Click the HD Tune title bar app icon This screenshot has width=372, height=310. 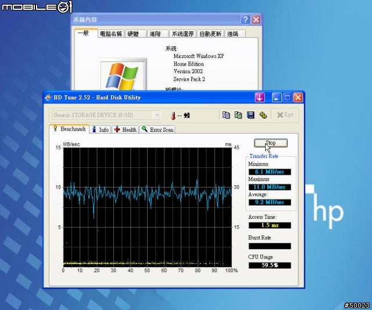click(x=48, y=98)
